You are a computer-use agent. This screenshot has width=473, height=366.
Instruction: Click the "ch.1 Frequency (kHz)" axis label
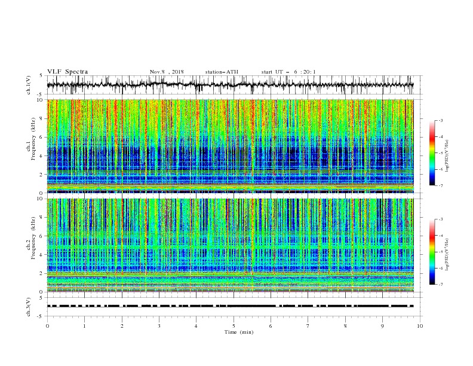coord(31,139)
